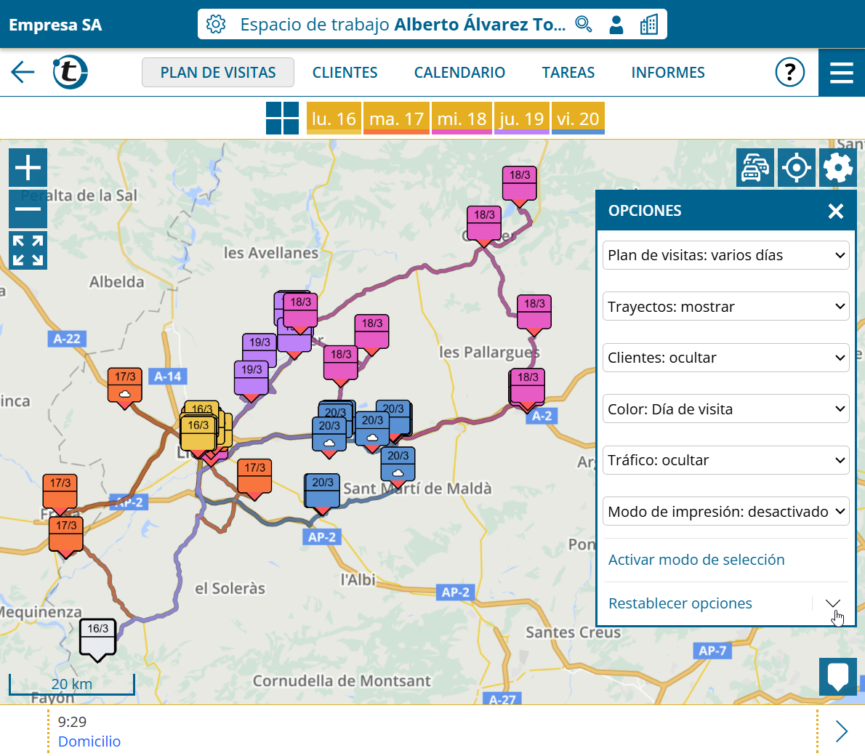Zoom out on the map with minus button
This screenshot has height=756, width=865.
[28, 209]
